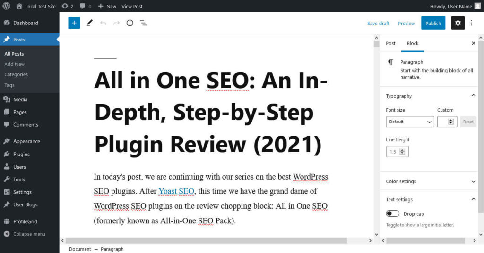Switch to the Post tab
The height and width of the screenshot is (253, 484).
point(390,43)
